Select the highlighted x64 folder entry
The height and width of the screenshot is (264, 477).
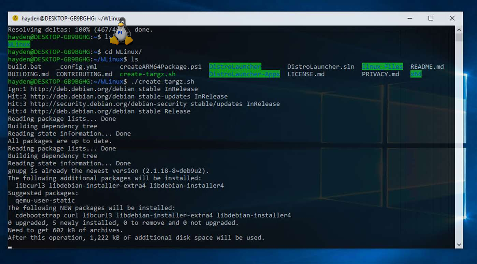(416, 74)
